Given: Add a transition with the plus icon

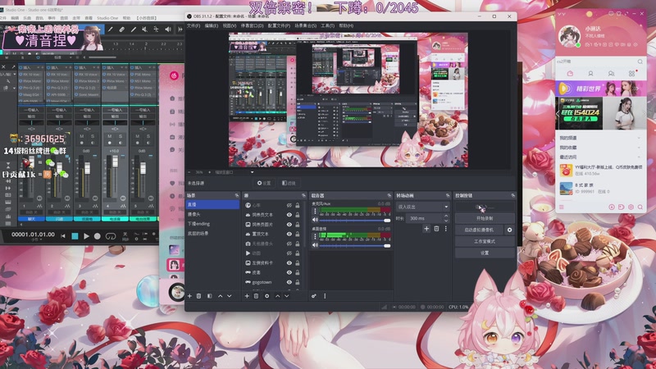Looking at the screenshot, I should (x=426, y=229).
